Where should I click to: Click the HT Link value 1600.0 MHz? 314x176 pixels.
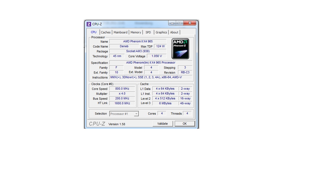pyautogui.click(x=122, y=103)
